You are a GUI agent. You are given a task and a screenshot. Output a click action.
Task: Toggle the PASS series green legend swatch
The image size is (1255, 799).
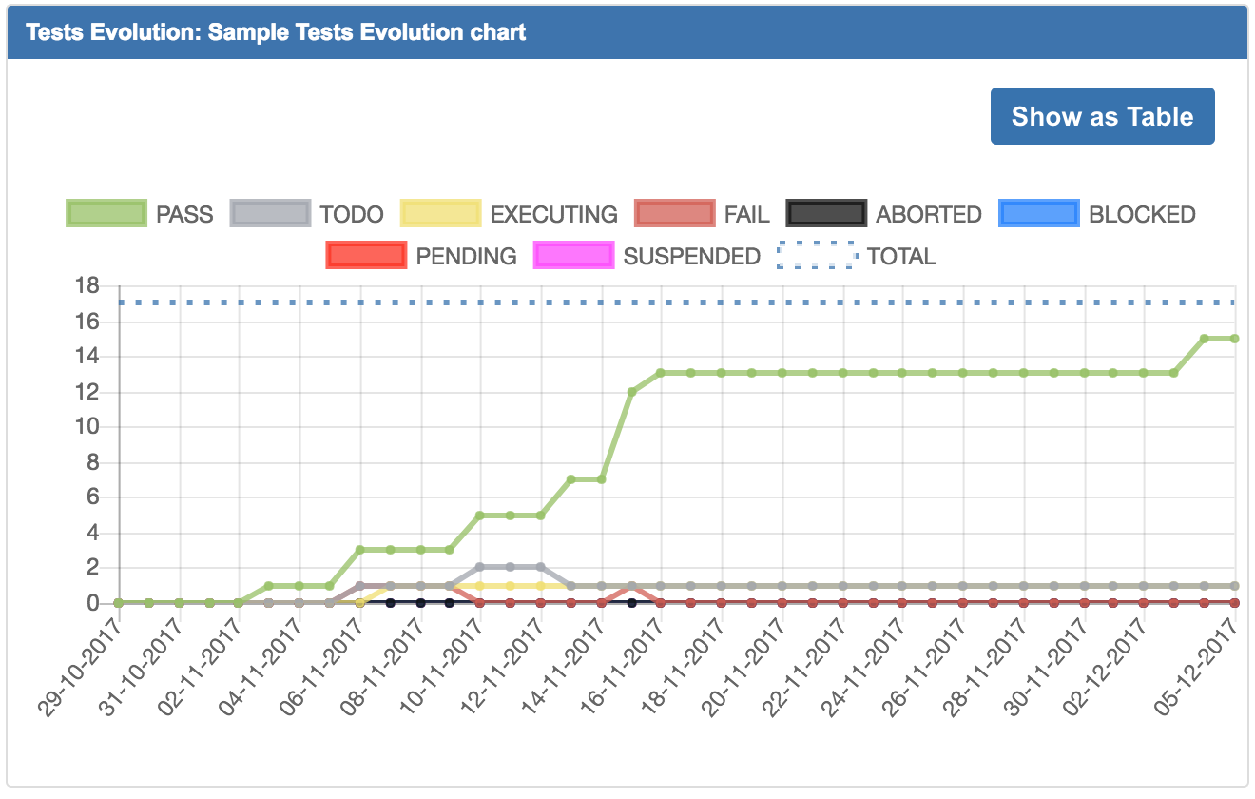click(106, 214)
